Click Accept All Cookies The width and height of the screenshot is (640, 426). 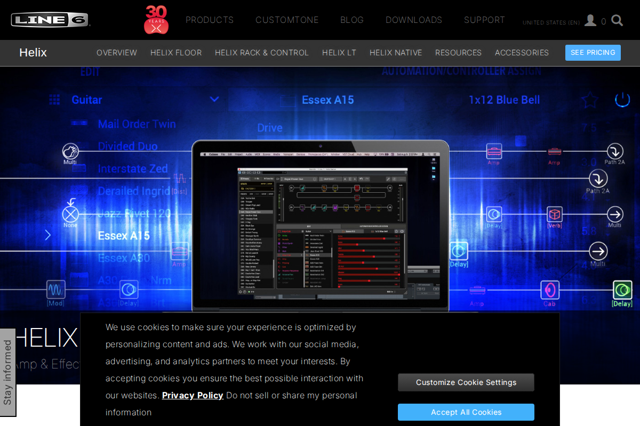pos(466,412)
